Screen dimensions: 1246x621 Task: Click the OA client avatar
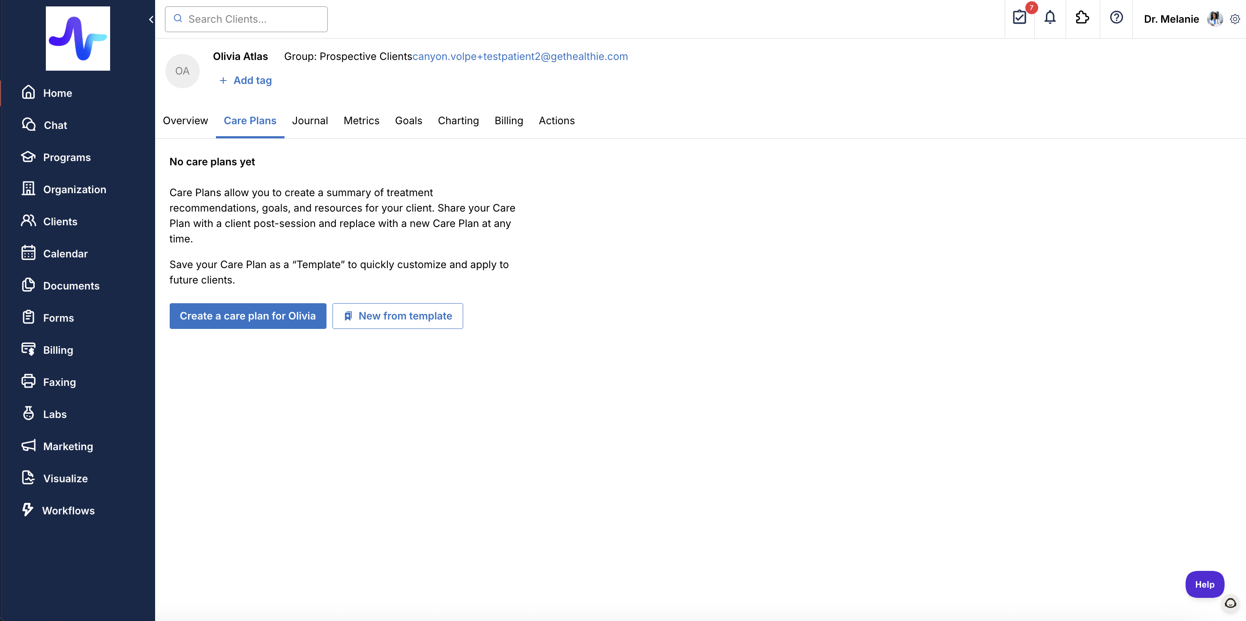183,71
